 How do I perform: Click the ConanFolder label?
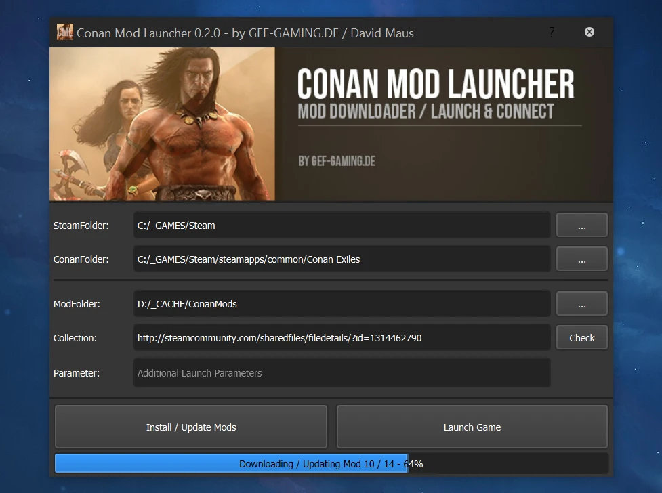coord(81,259)
